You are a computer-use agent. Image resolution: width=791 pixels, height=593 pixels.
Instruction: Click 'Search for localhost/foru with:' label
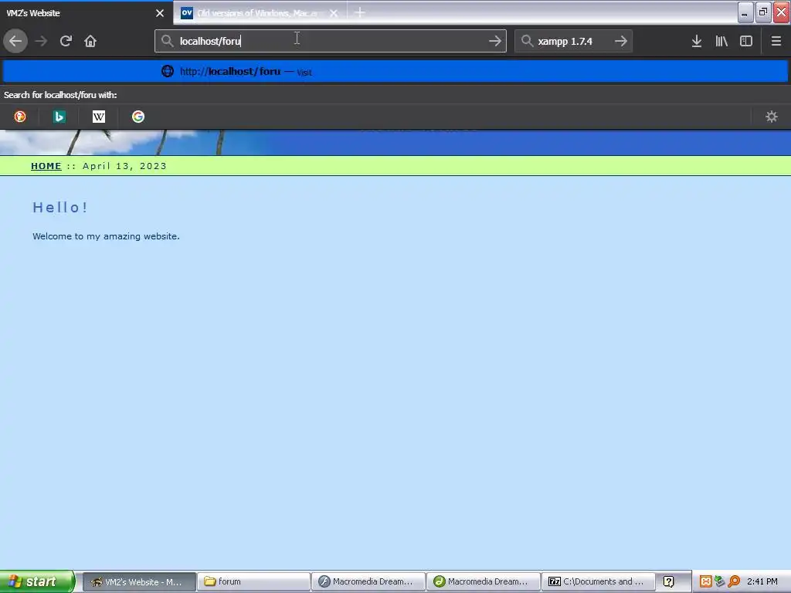(60, 95)
